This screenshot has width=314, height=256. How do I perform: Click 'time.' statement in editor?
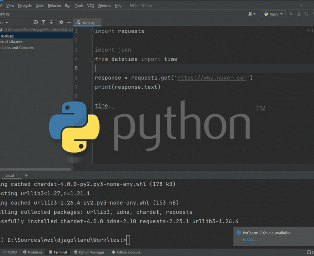(x=102, y=106)
